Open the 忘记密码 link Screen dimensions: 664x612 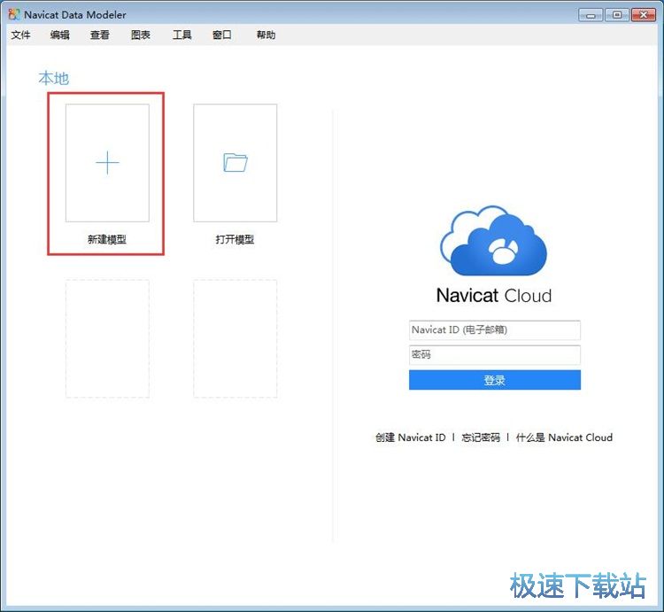click(x=481, y=438)
